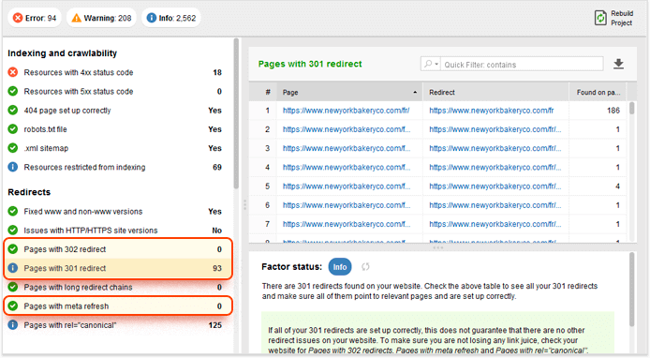Filter by Error: 94 badge

tap(35, 18)
